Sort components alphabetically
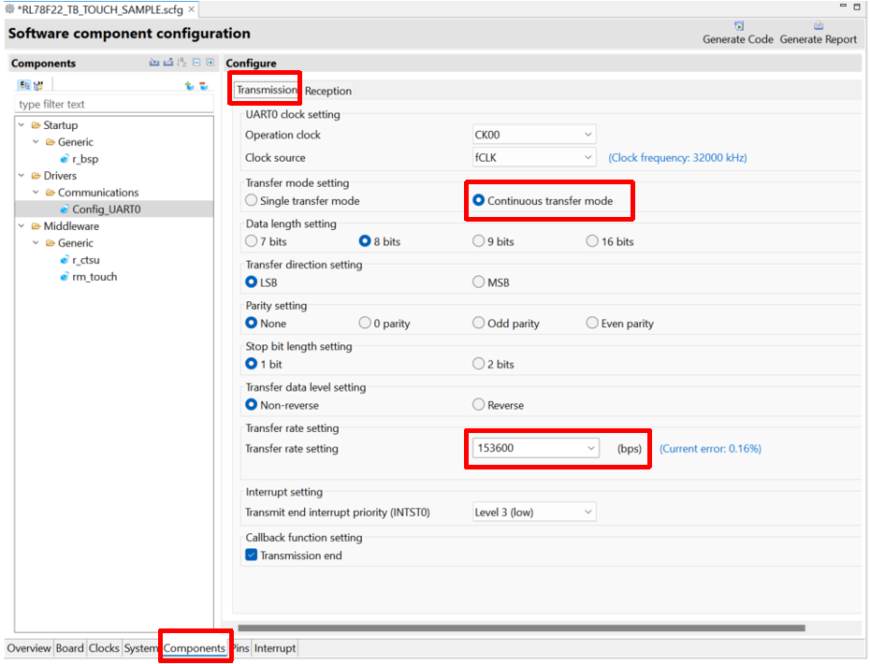This screenshot has height=664, width=870. tap(182, 63)
